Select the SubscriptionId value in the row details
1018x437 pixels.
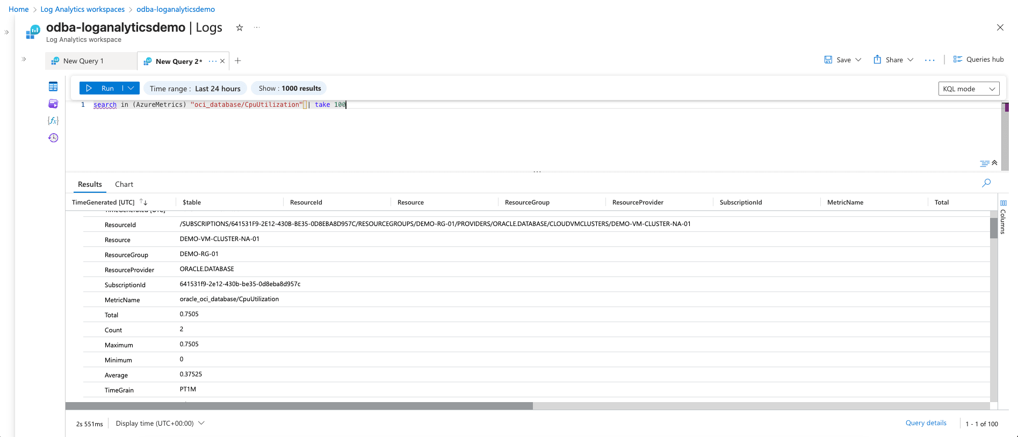240,284
